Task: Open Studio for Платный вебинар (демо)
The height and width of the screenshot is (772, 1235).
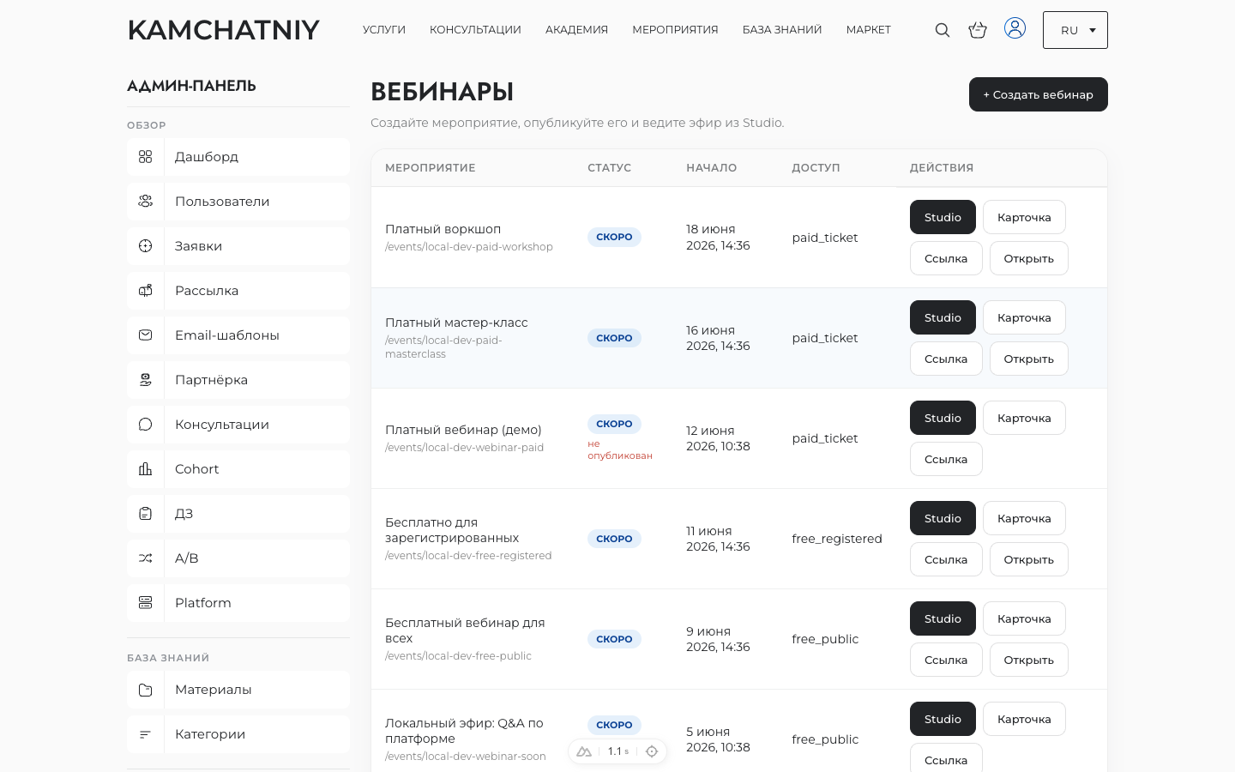Action: click(x=943, y=418)
